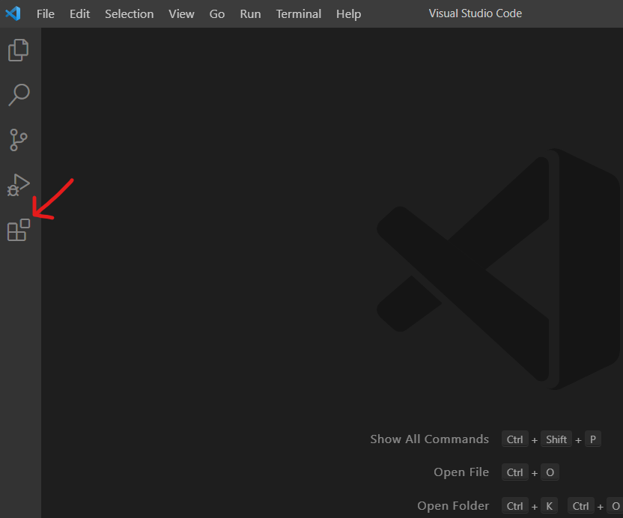Click the large VS Code watermark logo
This screenshot has height=518, width=623.
tap(494, 268)
